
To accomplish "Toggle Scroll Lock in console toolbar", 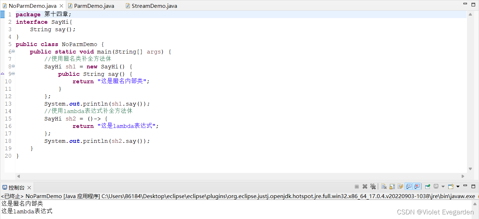I will coord(392,186).
